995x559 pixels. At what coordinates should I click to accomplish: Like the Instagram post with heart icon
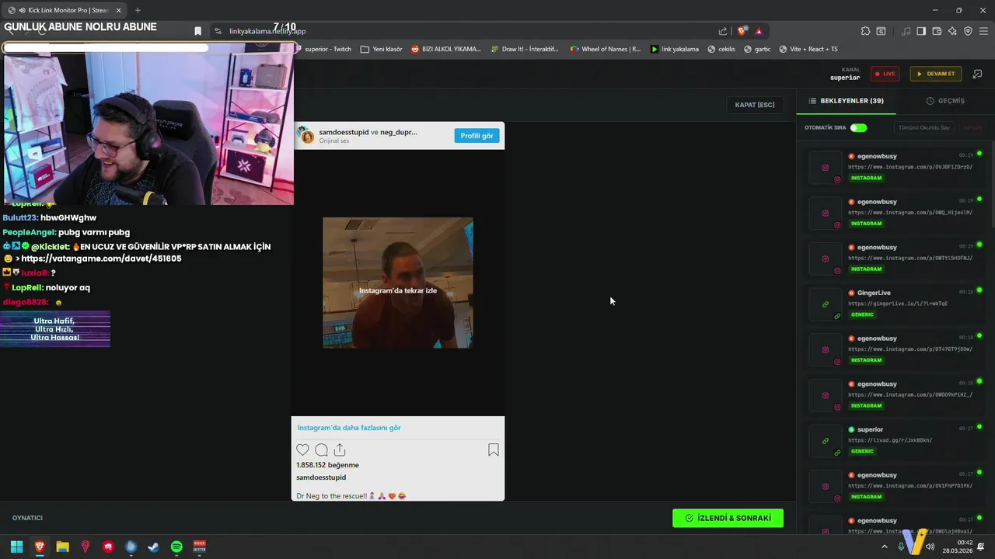point(302,450)
